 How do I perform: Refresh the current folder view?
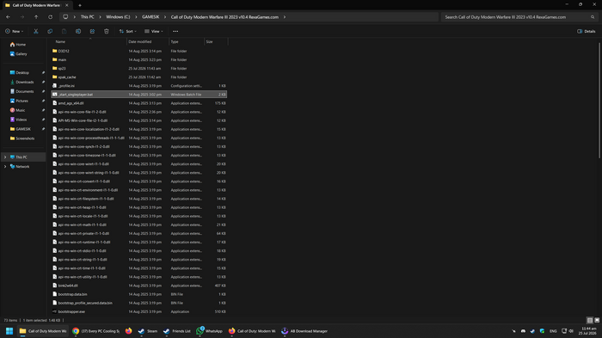(50, 17)
